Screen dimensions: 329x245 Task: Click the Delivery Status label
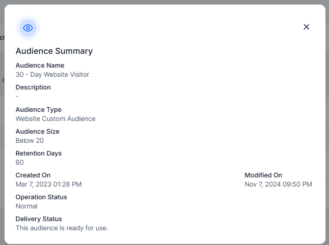coord(39,219)
